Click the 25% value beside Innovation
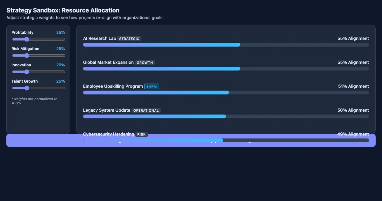The image size is (382, 201). click(60, 65)
